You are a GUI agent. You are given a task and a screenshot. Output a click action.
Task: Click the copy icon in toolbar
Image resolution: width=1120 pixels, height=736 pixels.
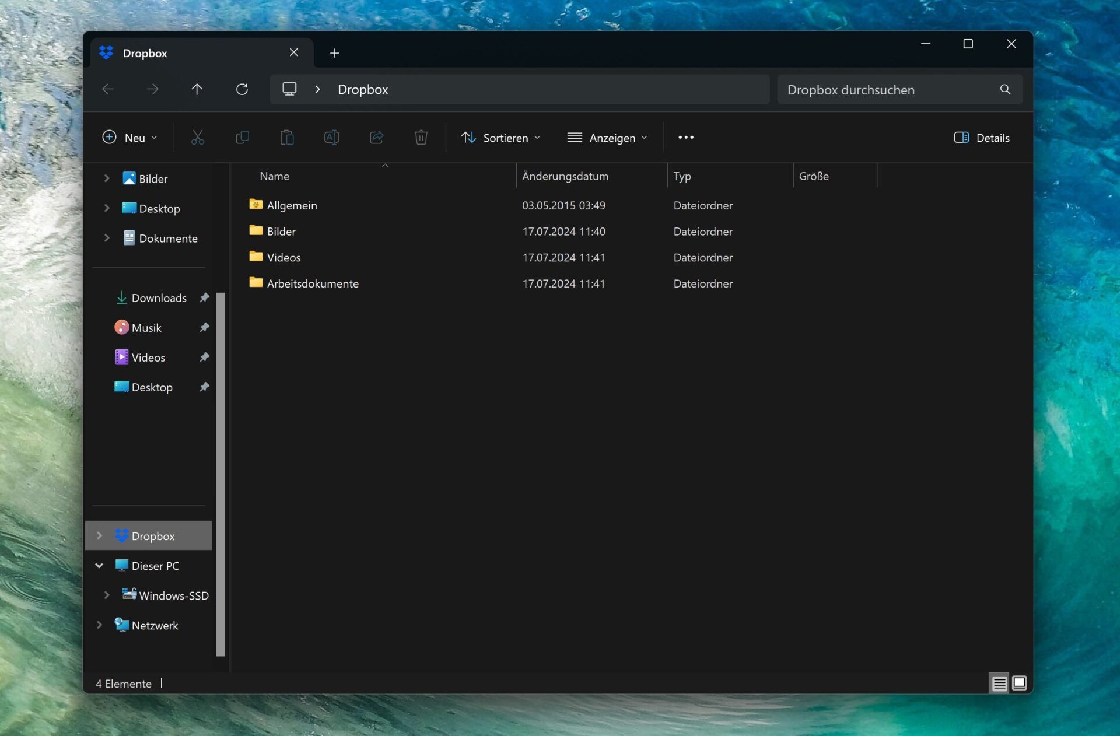coord(241,137)
